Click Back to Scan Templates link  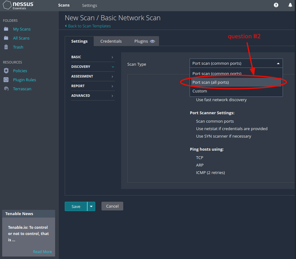(x=89, y=26)
